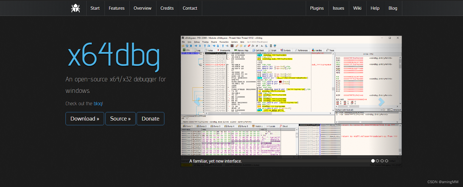Click Patches icon in debugger toolbar
The image size is (463, 187).
pos(237,46)
